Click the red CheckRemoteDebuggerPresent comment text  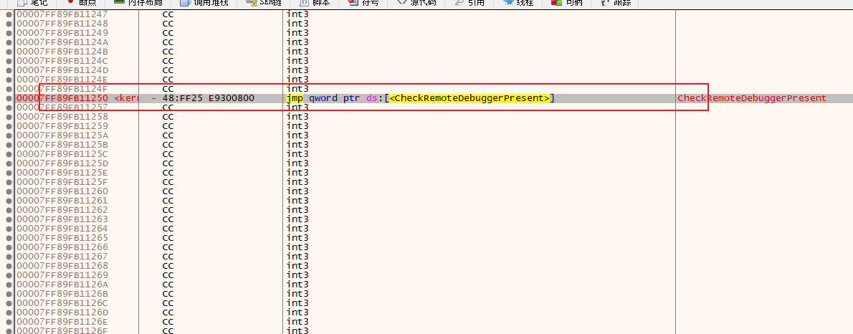point(751,98)
